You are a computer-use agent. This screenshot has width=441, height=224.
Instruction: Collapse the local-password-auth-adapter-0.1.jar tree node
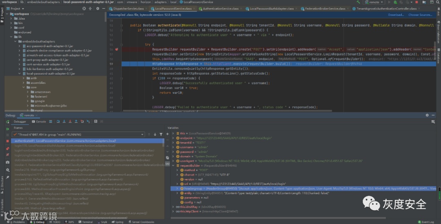coord(19,74)
